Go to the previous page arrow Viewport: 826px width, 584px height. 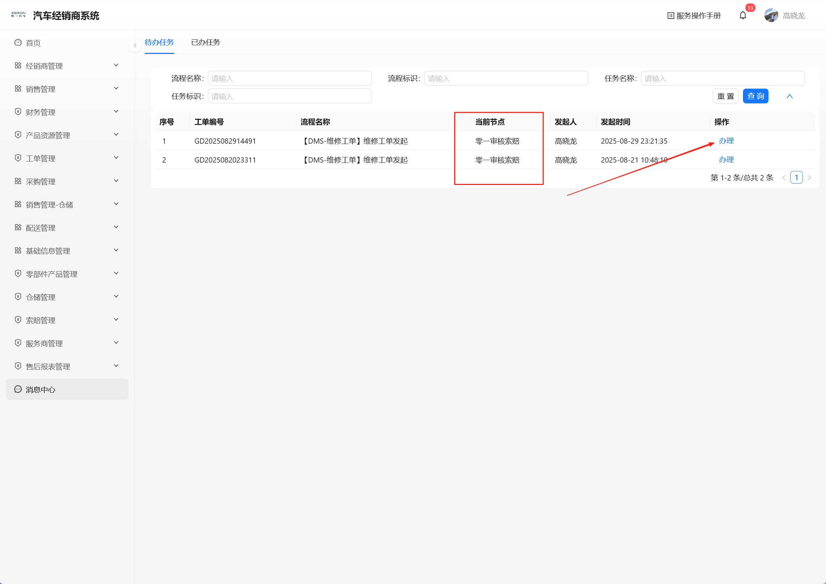784,178
